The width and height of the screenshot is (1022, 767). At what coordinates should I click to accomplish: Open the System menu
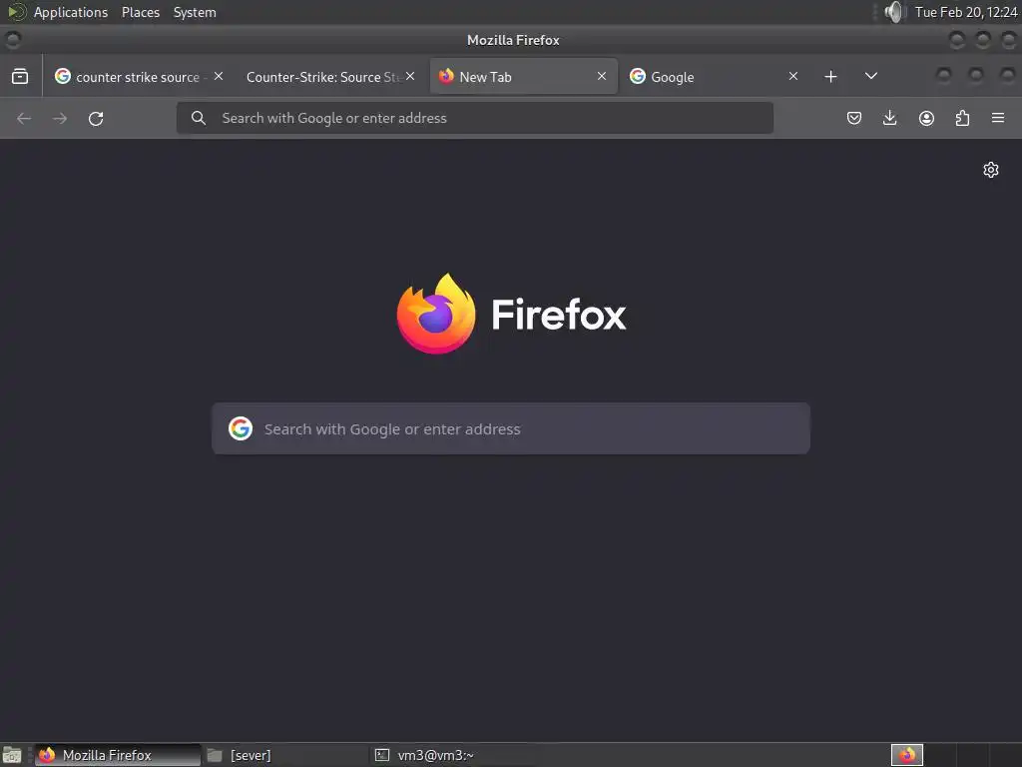[x=195, y=12]
